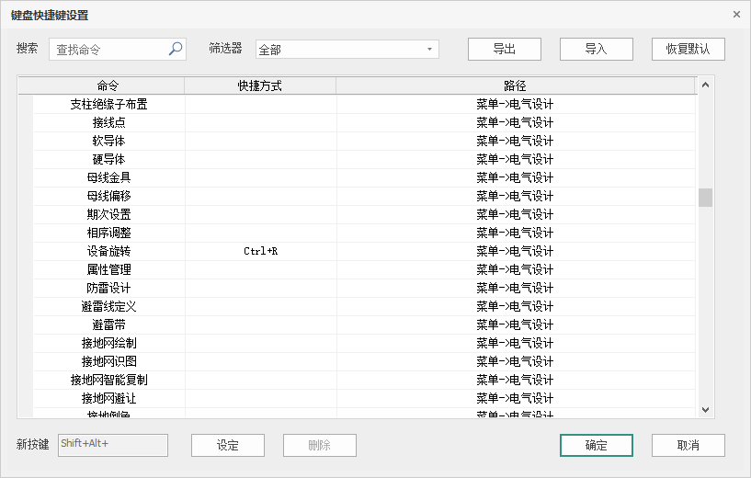Click the list scroll-up arrow

click(x=705, y=85)
